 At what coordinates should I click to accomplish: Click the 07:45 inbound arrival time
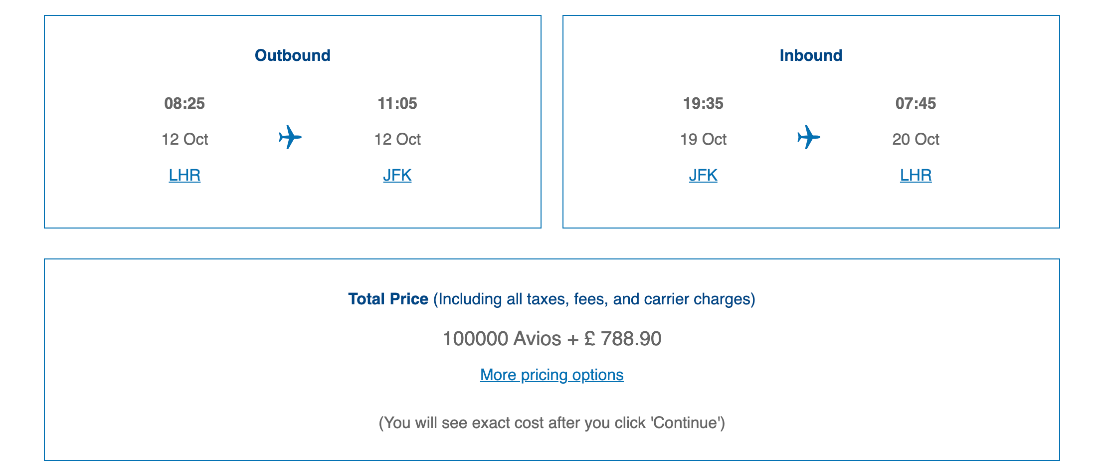coord(916,103)
